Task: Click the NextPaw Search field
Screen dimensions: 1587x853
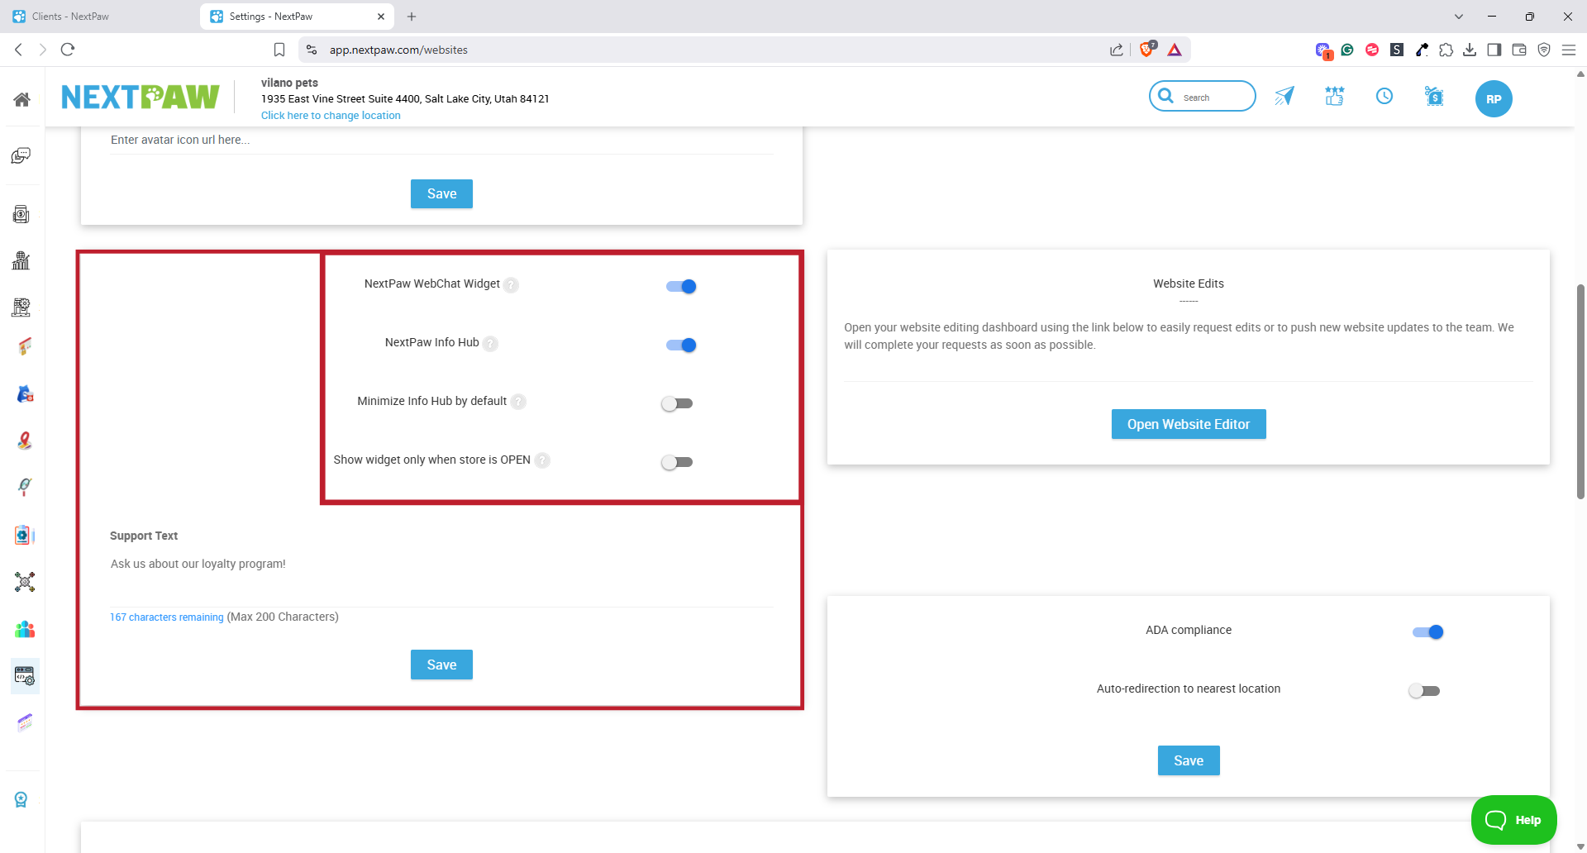Action: click(1203, 97)
